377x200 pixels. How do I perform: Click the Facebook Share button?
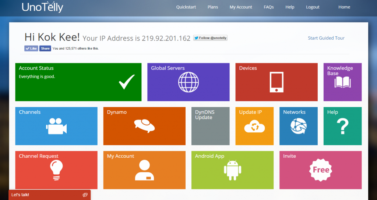[45, 49]
